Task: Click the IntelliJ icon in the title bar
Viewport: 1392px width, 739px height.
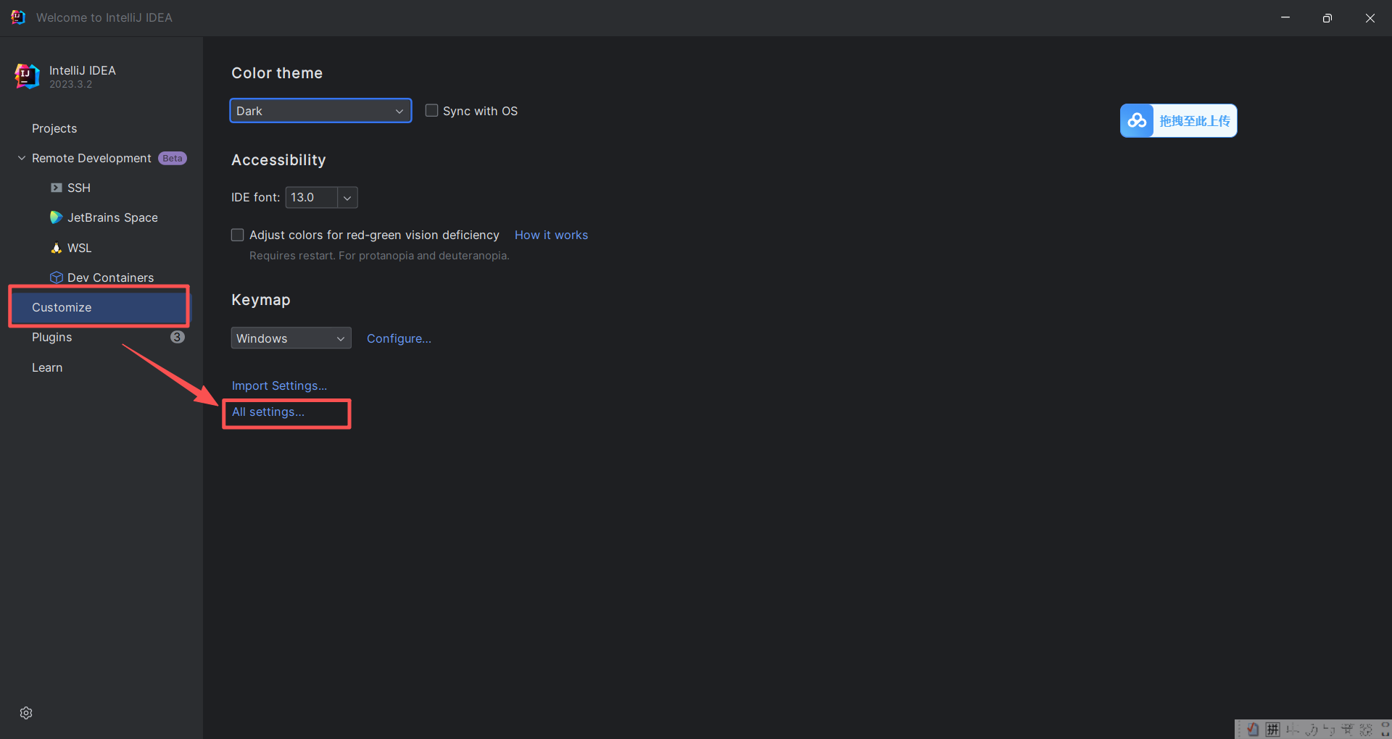Action: (18, 17)
